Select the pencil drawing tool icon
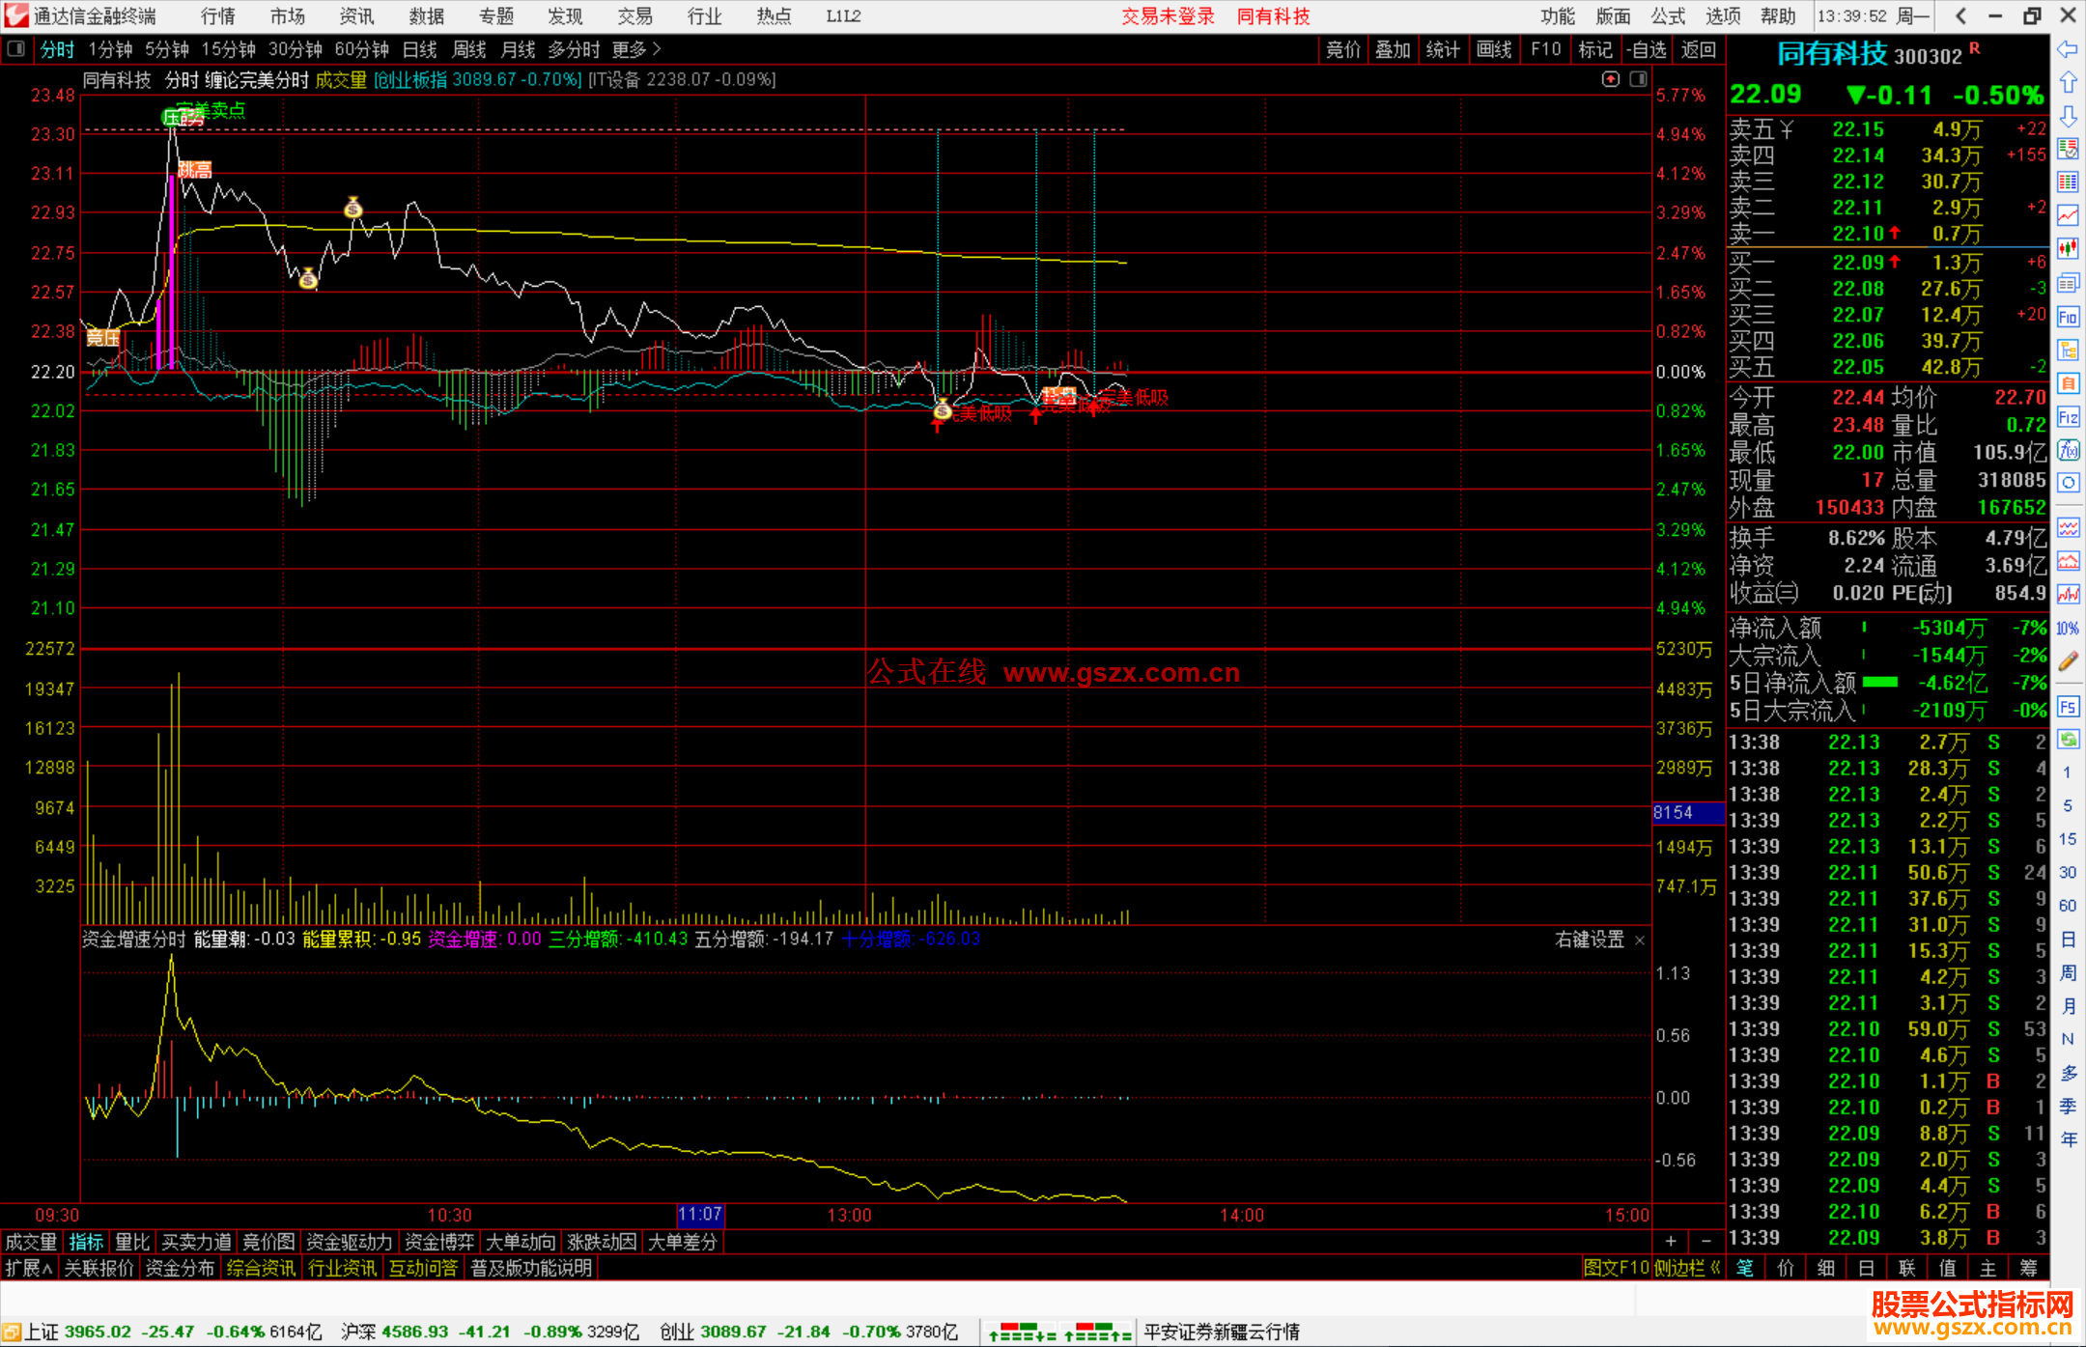This screenshot has height=1347, width=2086. [x=2068, y=661]
